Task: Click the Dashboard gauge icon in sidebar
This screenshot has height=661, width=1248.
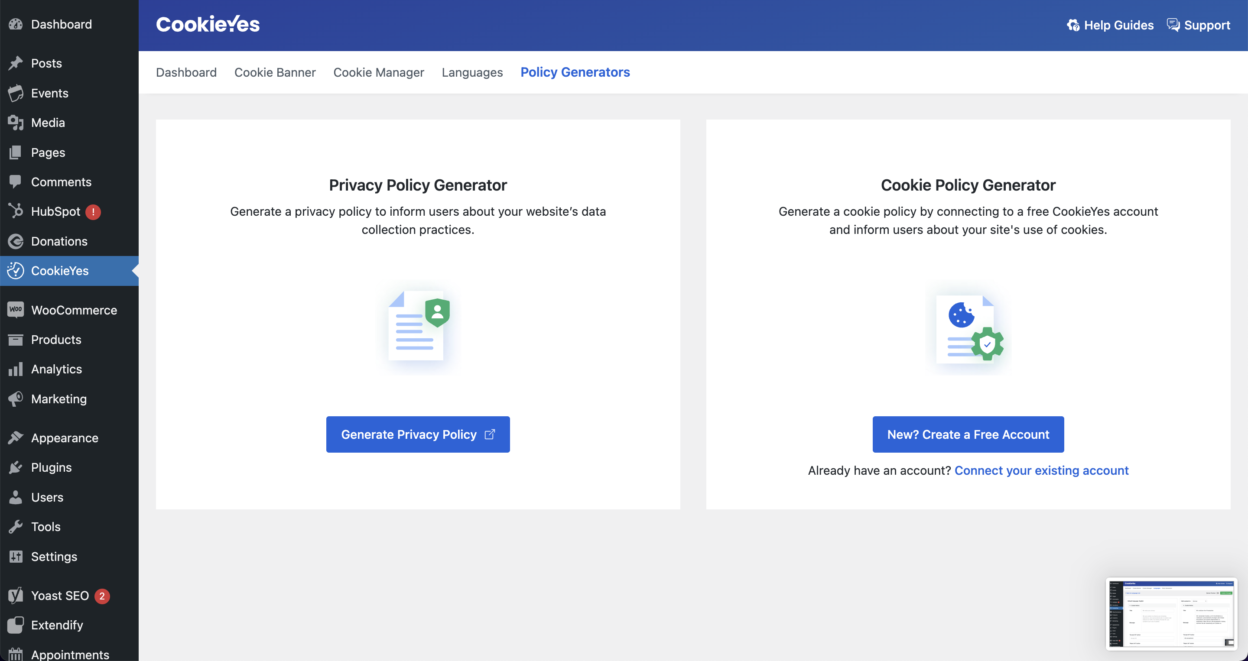Action: pyautogui.click(x=16, y=24)
